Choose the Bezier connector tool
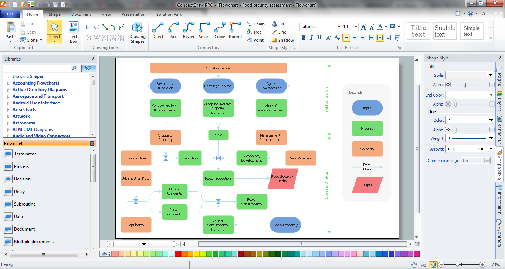 pos(189,30)
